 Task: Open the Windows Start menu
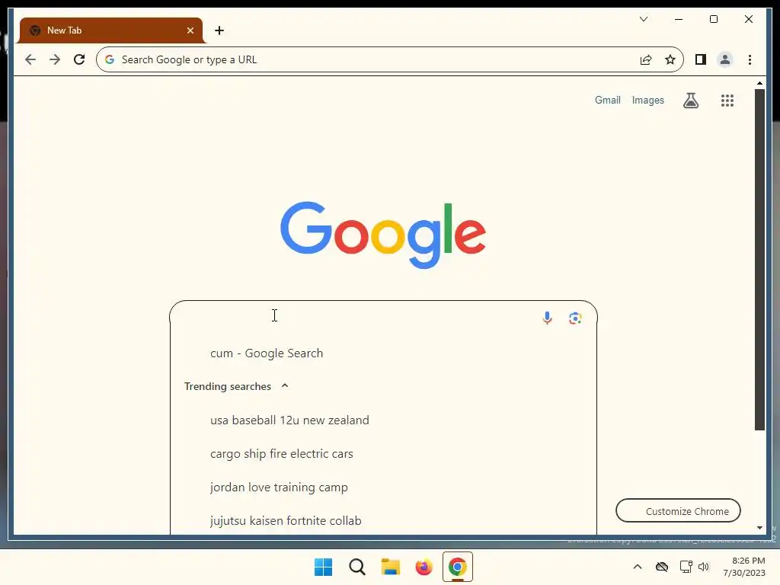[323, 567]
